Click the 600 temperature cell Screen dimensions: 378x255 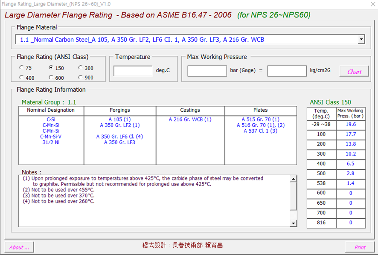[321, 193]
